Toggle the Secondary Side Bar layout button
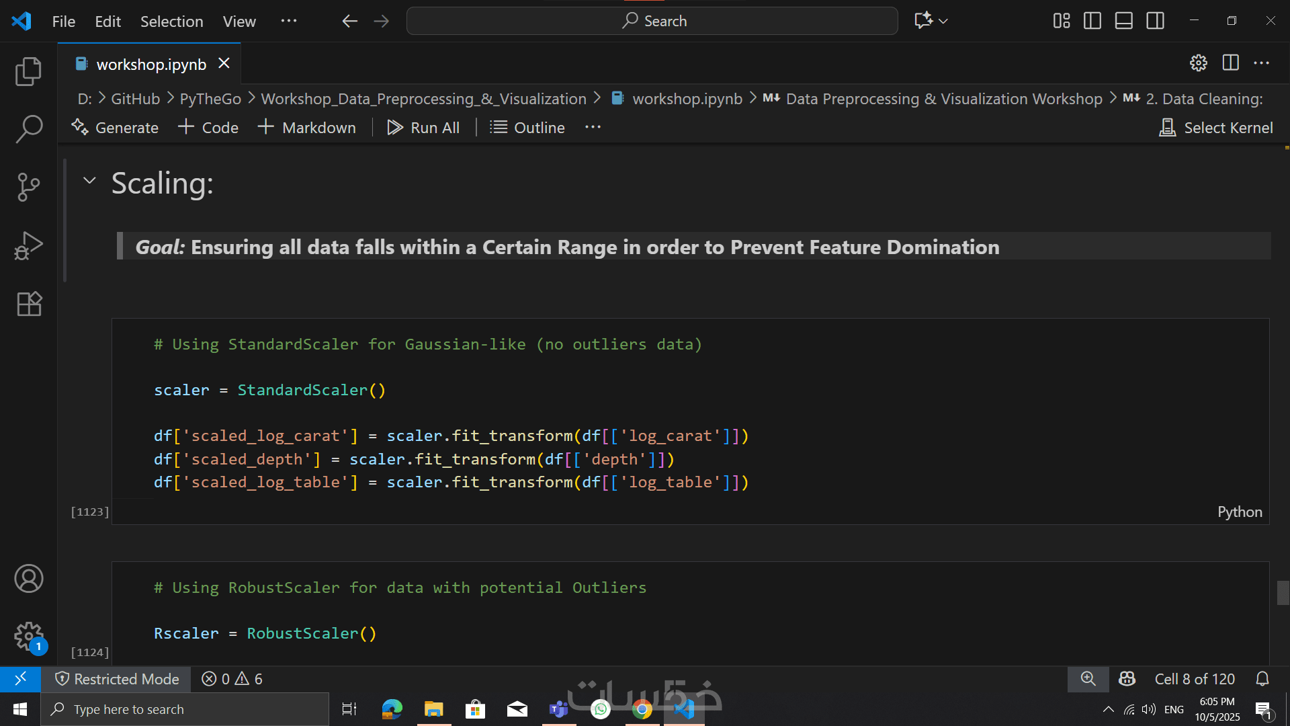 (1156, 21)
